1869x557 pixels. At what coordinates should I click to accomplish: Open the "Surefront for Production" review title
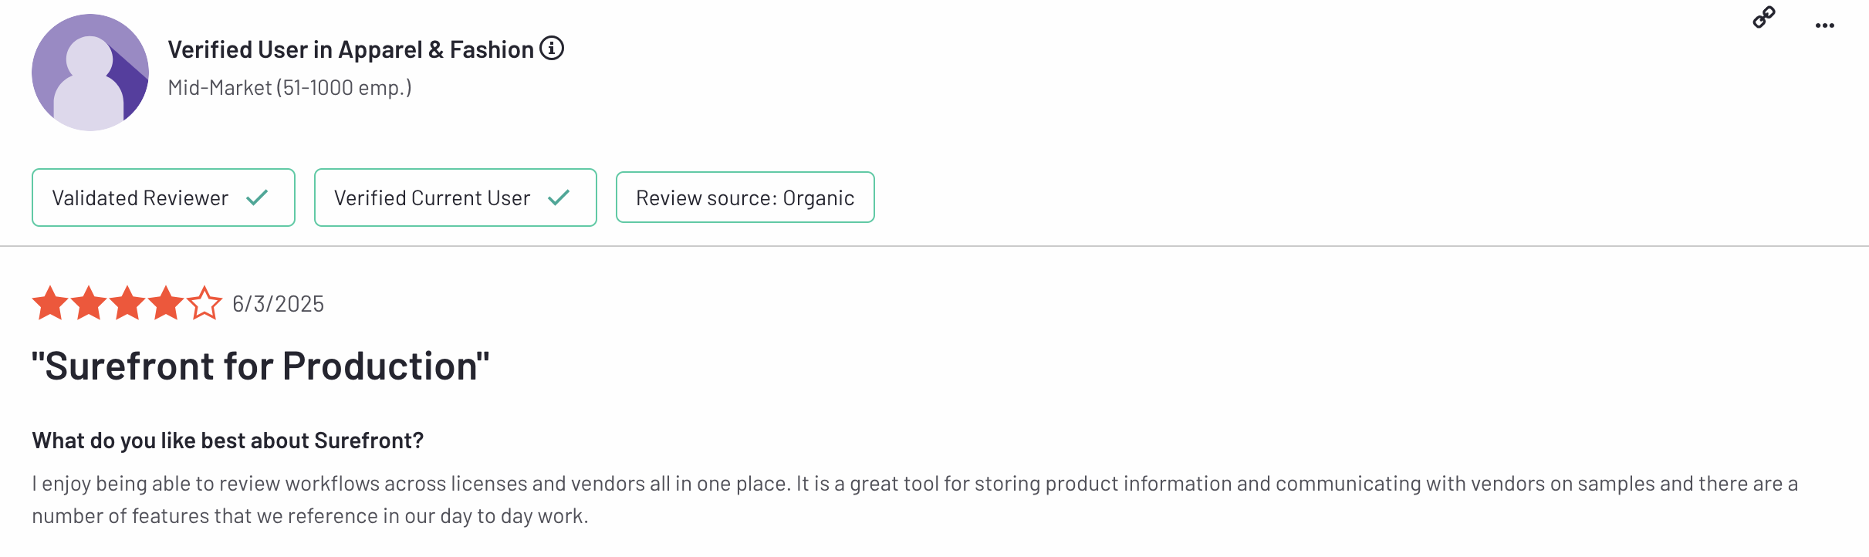tap(260, 366)
